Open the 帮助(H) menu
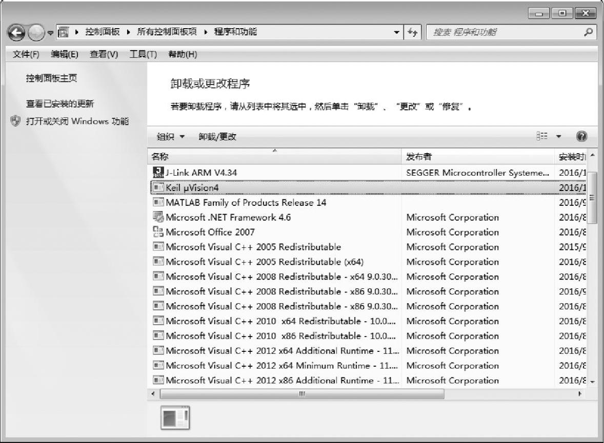 coord(183,54)
